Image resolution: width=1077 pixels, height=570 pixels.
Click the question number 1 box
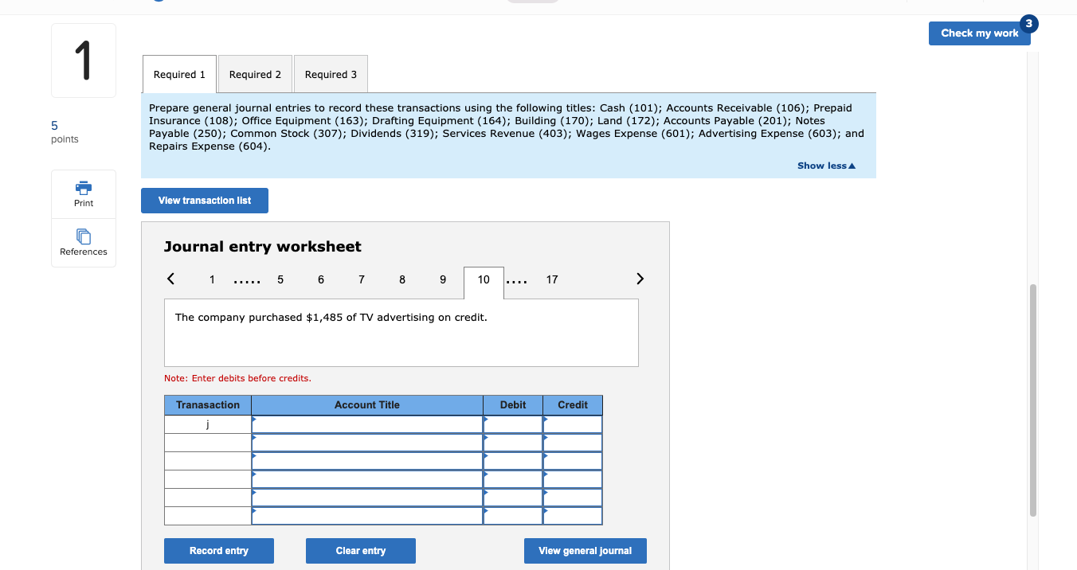[84, 61]
